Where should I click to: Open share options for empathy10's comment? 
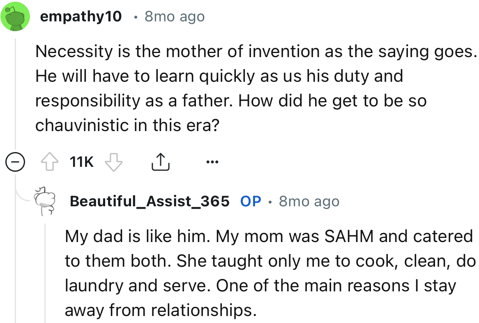click(x=160, y=161)
